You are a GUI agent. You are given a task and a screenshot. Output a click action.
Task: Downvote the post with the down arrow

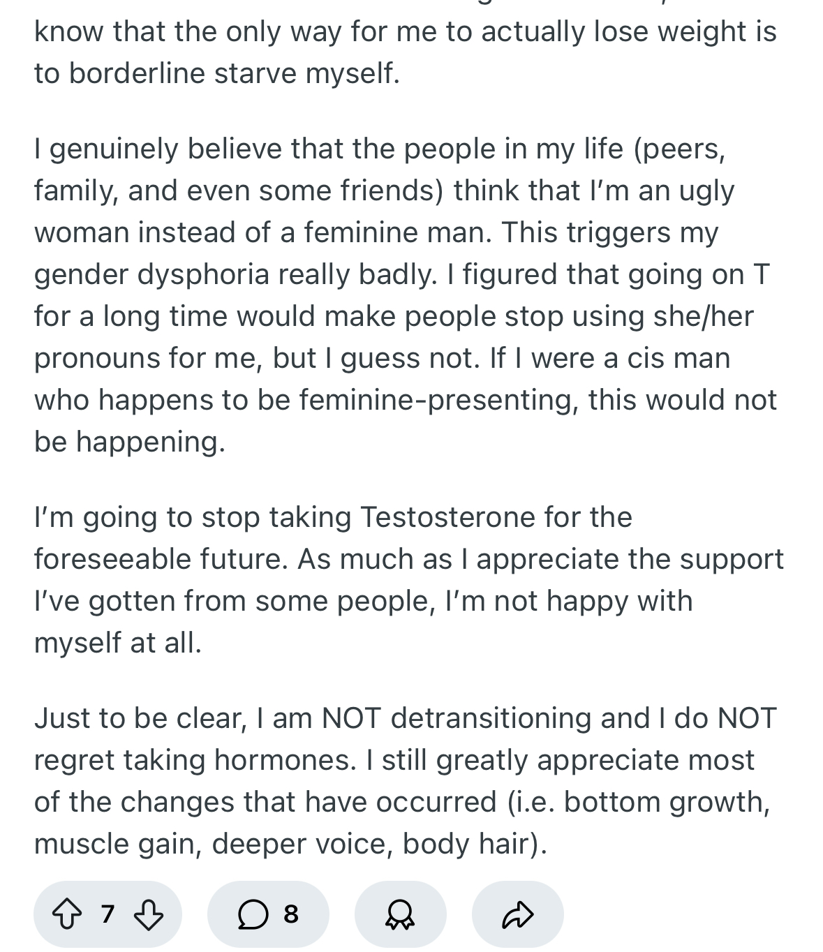[x=148, y=914]
